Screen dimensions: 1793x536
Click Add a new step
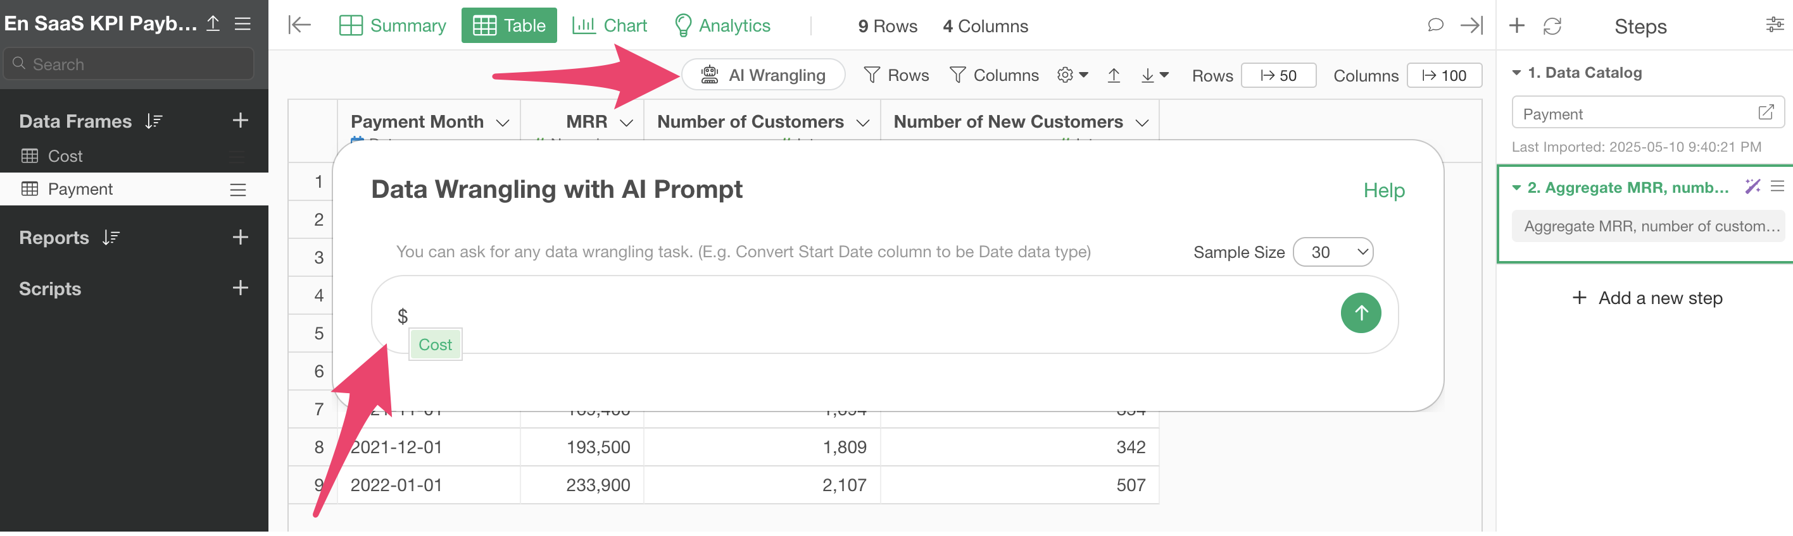pos(1647,299)
